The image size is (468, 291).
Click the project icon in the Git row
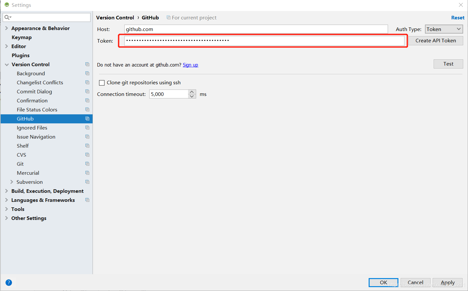pyautogui.click(x=87, y=164)
